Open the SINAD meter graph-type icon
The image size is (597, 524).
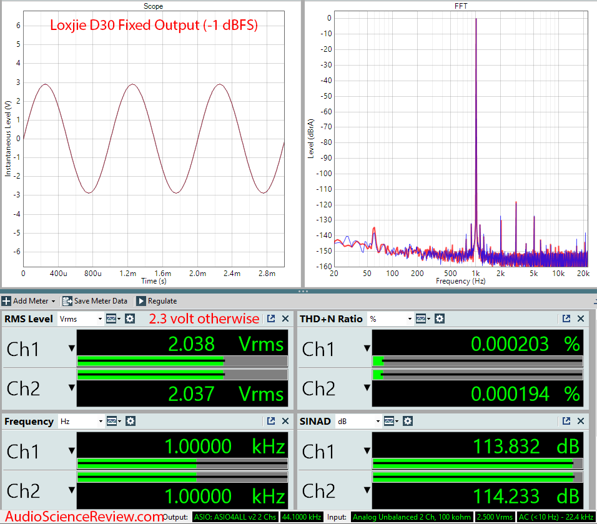click(391, 421)
